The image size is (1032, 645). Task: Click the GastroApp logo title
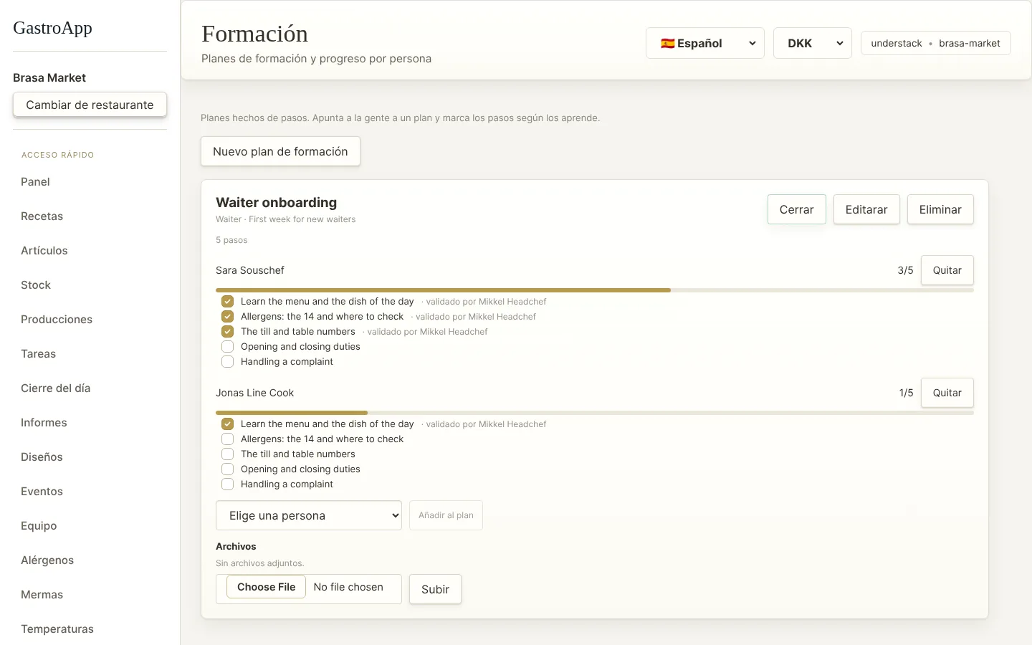coord(52,28)
